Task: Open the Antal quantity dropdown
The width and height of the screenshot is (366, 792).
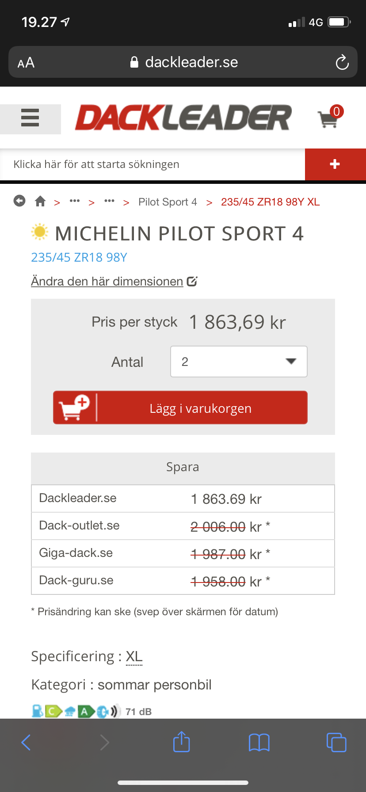Action: 239,362
